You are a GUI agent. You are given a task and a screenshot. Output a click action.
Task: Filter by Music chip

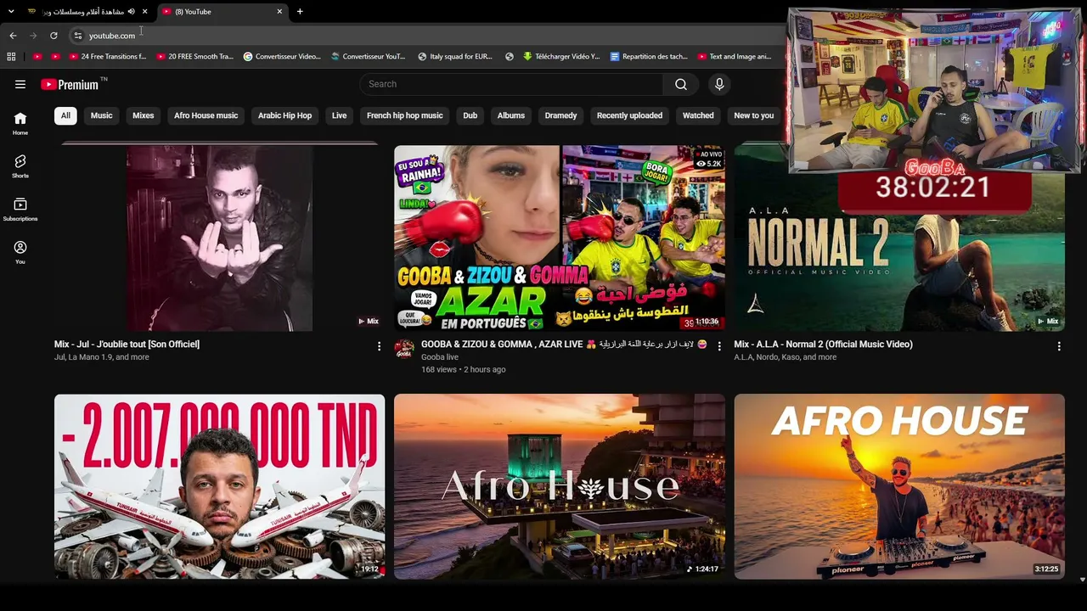[101, 115]
